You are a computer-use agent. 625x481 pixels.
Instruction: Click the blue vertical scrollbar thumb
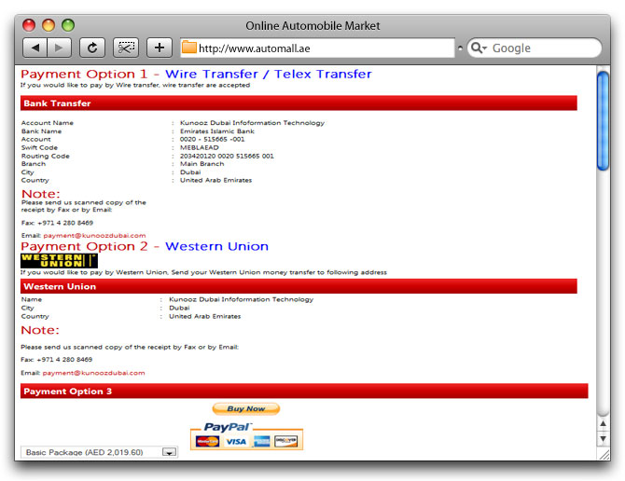(603, 120)
